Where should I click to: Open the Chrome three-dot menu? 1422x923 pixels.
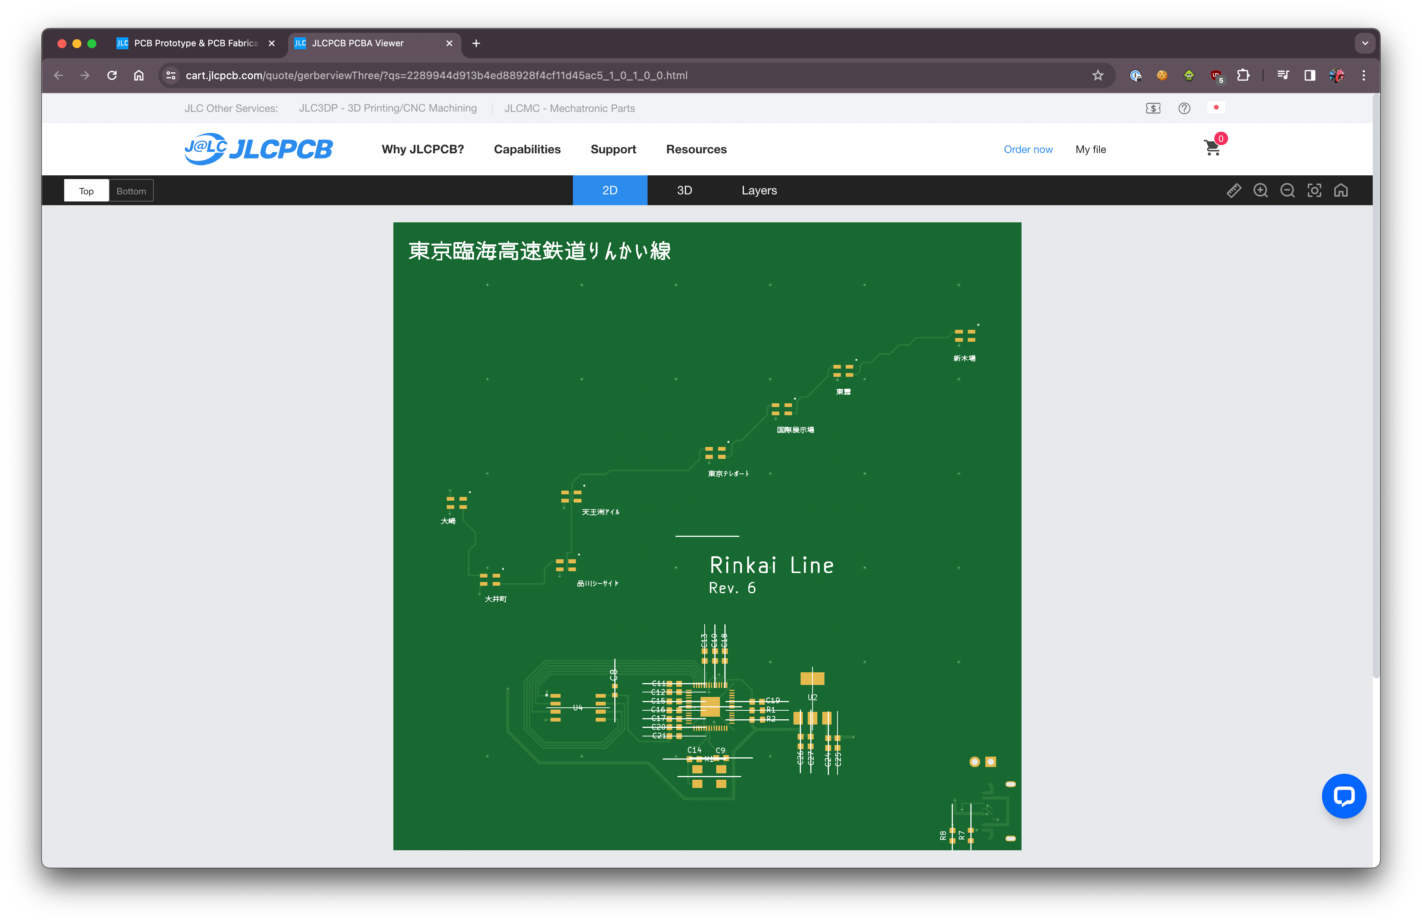[x=1363, y=75]
